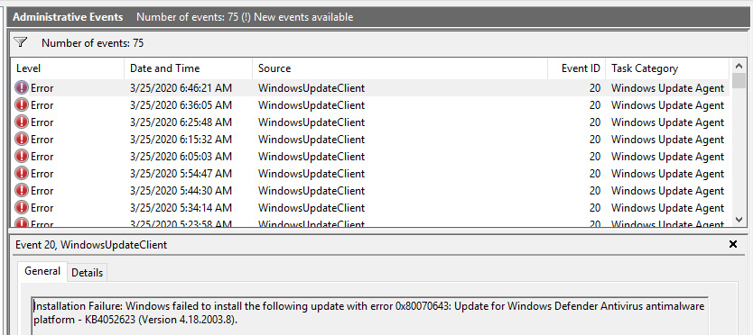Select the error icon of 5:54:47 AM event
753x335 pixels.
22,174
